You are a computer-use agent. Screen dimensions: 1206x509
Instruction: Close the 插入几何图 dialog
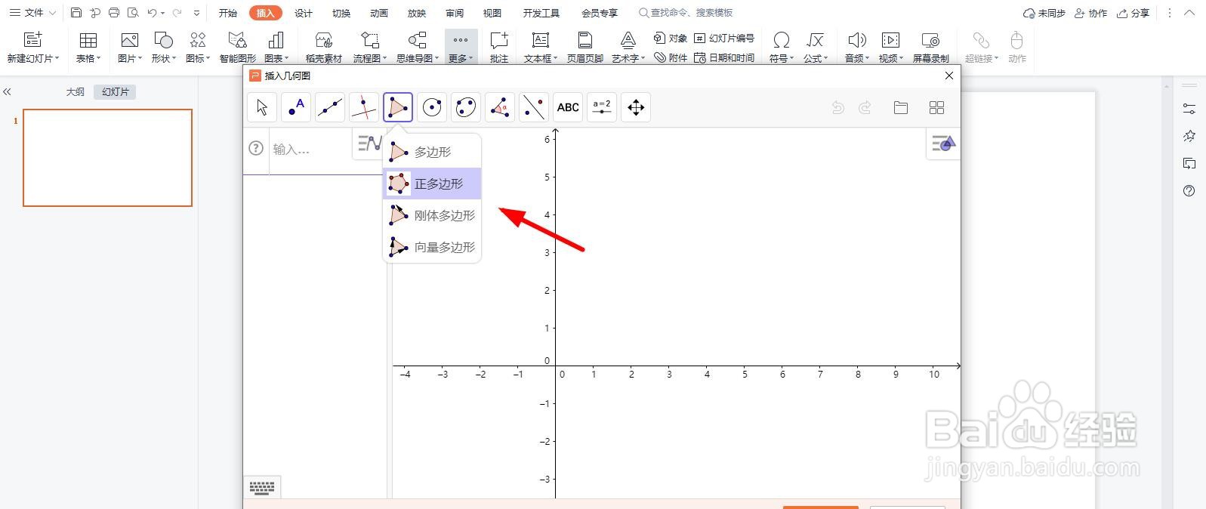click(x=949, y=76)
